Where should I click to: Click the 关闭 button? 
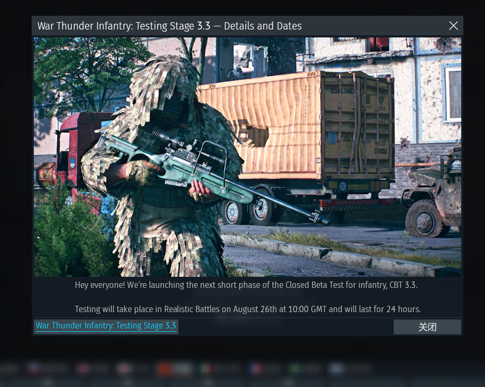(x=427, y=327)
